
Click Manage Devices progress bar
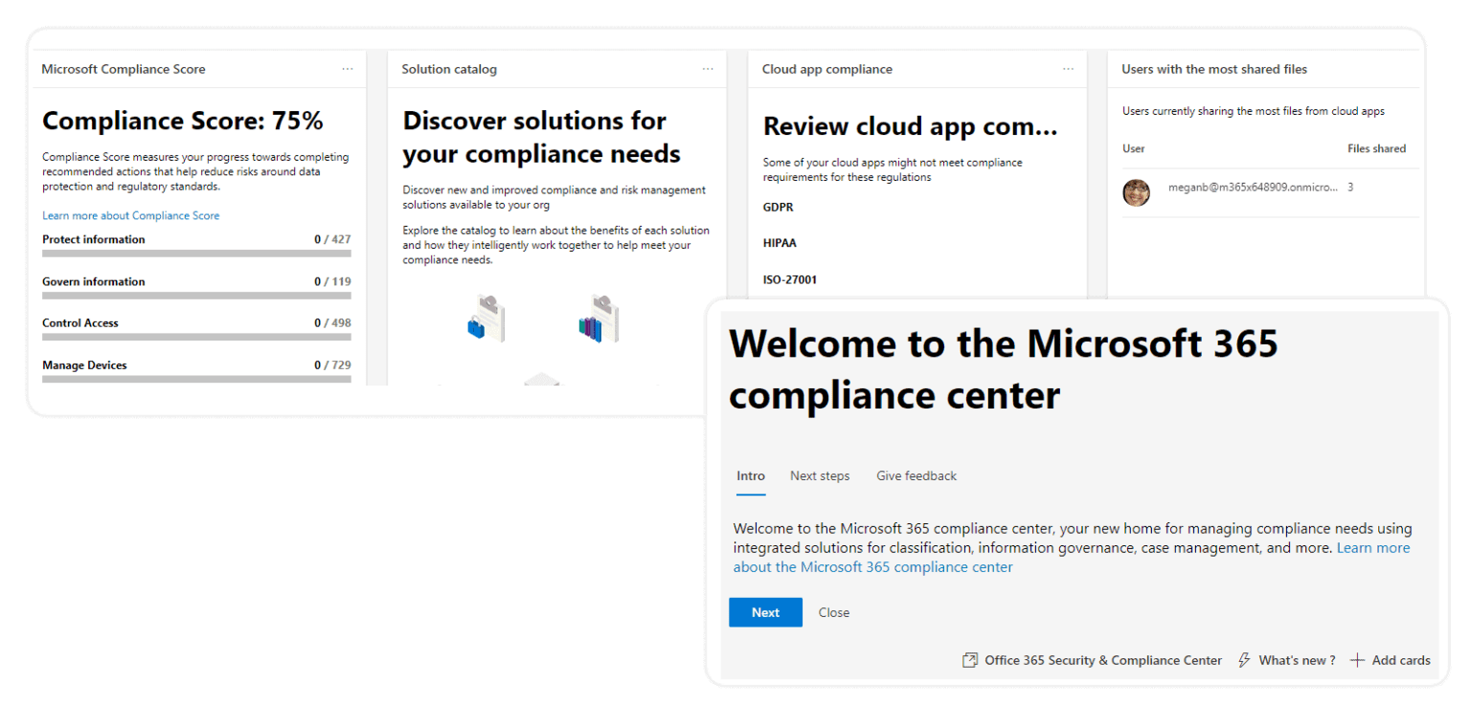pos(196,379)
